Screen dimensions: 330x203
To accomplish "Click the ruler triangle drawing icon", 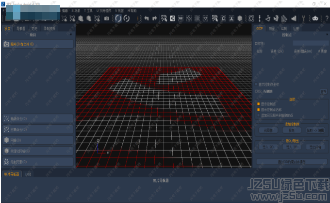I will coord(284,18).
